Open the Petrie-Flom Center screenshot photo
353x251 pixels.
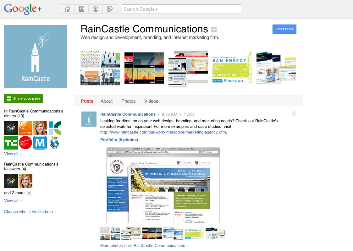163,185
